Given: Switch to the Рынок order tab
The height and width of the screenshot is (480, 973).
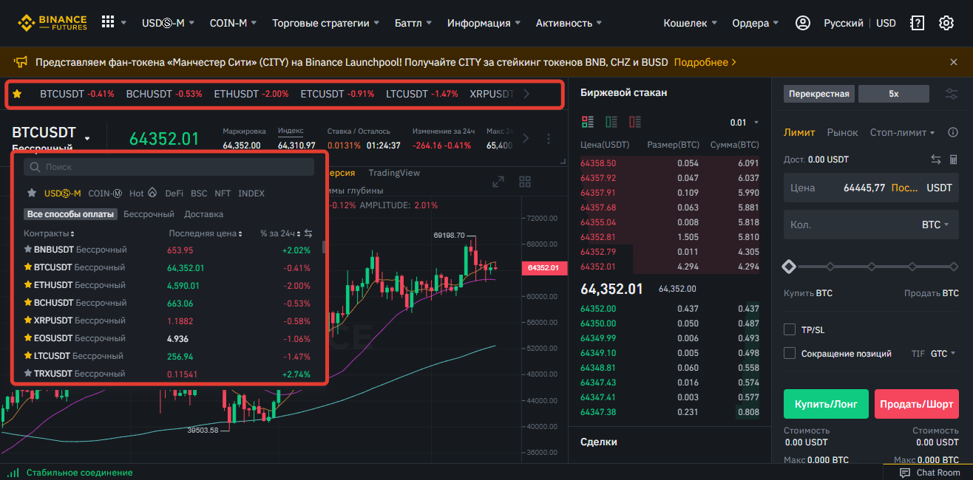Looking at the screenshot, I should (843, 132).
